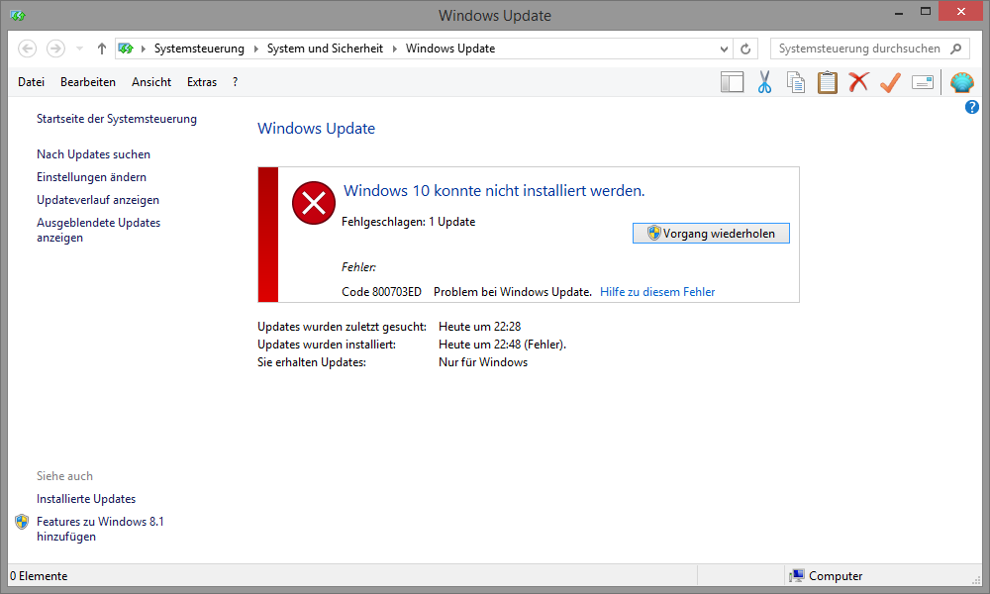The height and width of the screenshot is (594, 990).
Task: Click the shield icon beside Features zu Windows 8.1
Action: [x=22, y=522]
